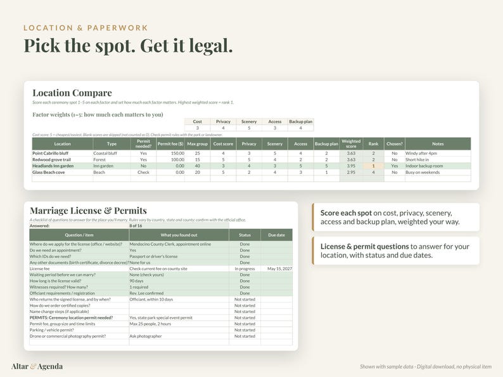The width and height of the screenshot is (503, 377).
Task: Click the Point Cabrillo bluff location cell
Action: [x=62, y=153]
